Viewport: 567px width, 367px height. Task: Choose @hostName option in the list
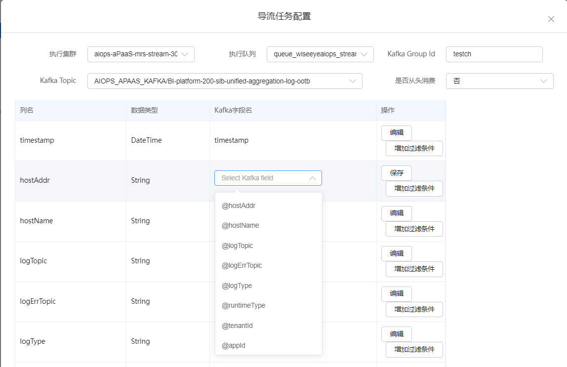(241, 225)
